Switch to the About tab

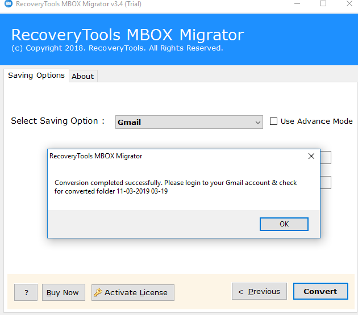83,76
